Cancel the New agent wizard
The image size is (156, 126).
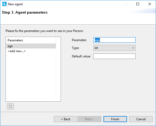pos(141,119)
